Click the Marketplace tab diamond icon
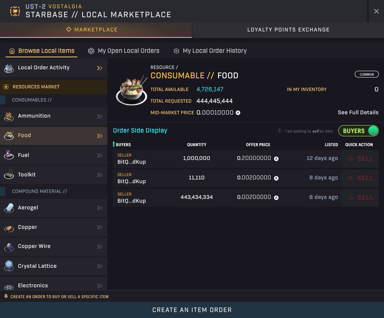The width and height of the screenshot is (384, 318). (69, 29)
